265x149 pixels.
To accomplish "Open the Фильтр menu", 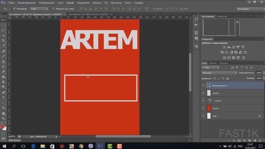I will coord(97,3).
